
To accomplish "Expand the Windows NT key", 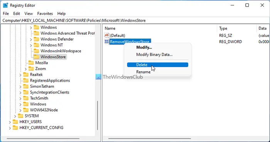I will point(31,45).
